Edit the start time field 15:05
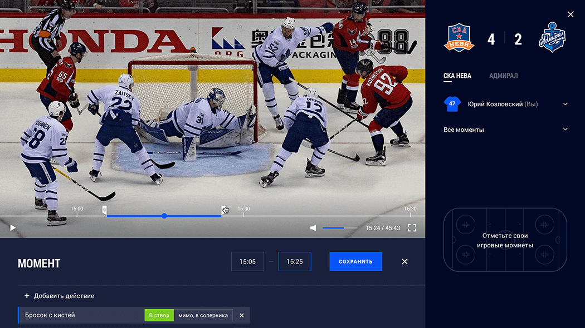This screenshot has width=585, height=328. coord(247,262)
